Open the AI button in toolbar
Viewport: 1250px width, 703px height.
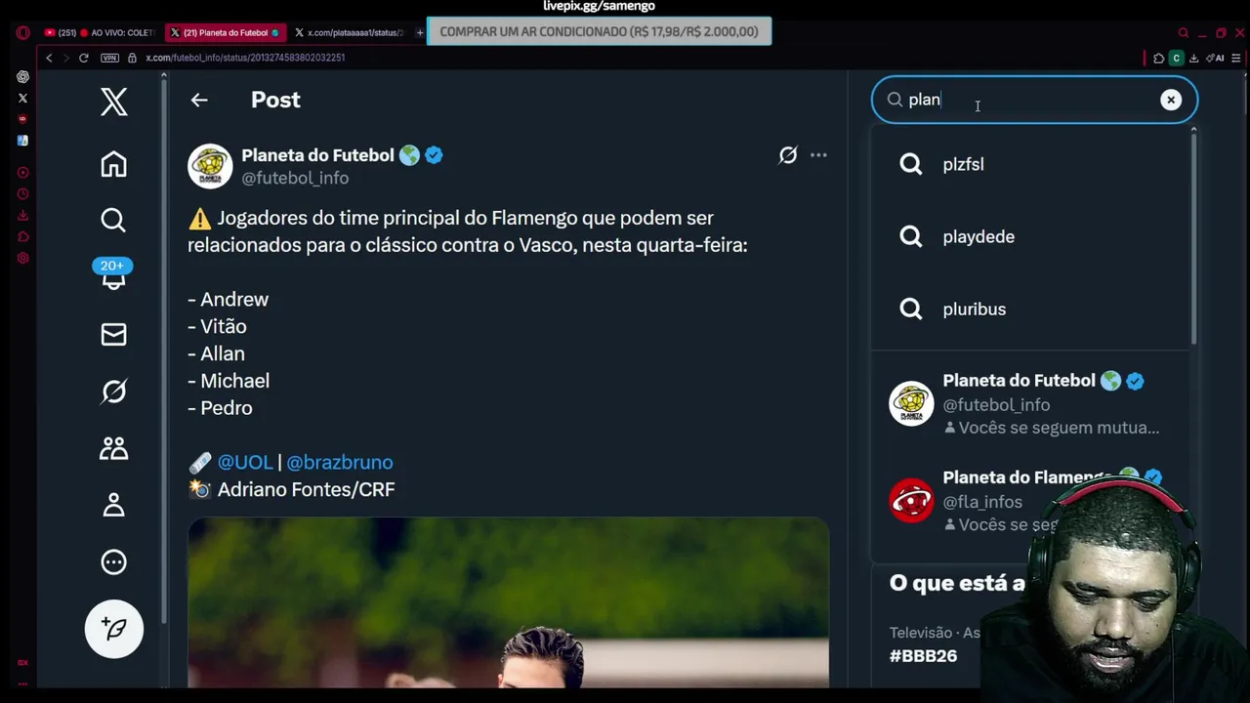point(1216,59)
